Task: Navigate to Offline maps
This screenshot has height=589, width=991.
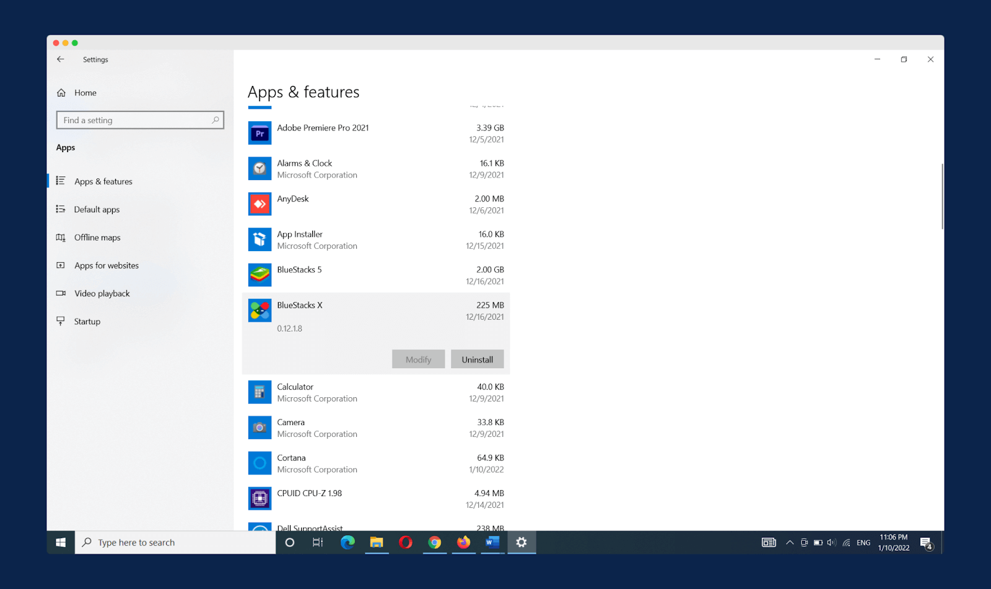Action: [97, 238]
